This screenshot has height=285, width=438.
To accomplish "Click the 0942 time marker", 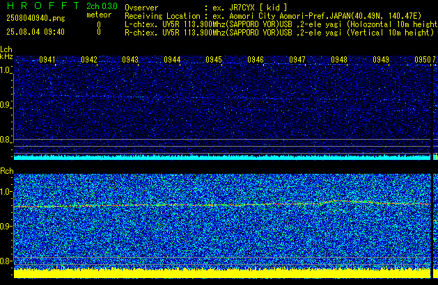I will click(x=89, y=60).
